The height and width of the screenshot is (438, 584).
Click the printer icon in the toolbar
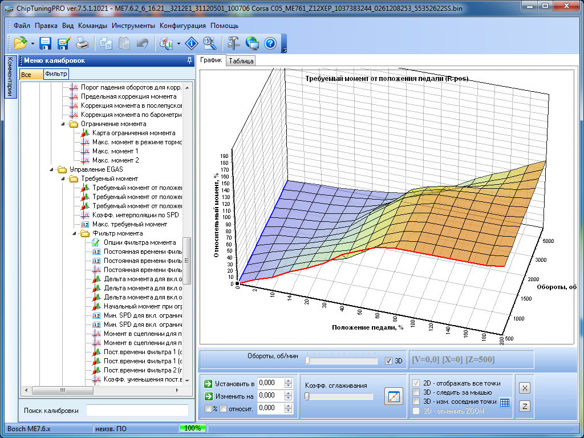click(x=82, y=43)
